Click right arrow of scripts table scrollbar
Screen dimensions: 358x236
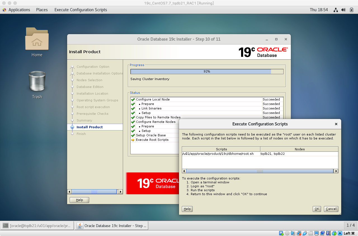pos(336,171)
